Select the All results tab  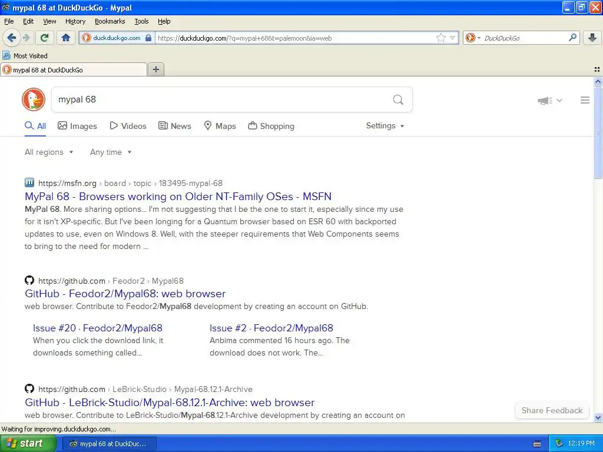tap(35, 126)
